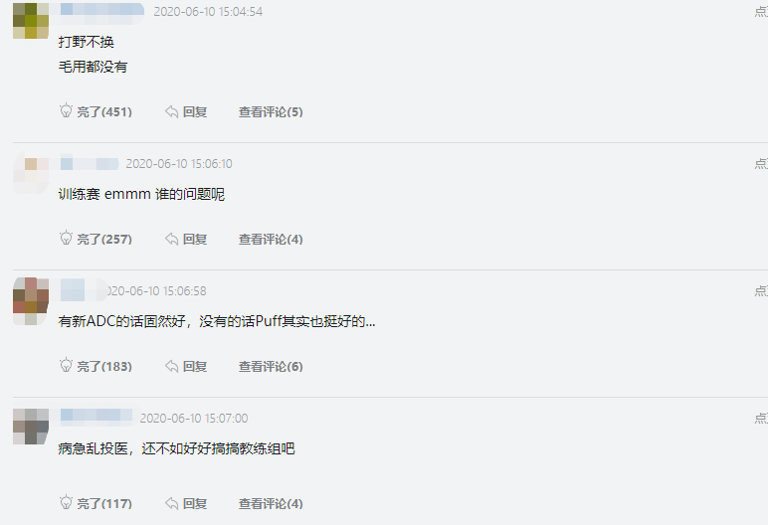The image size is (768, 525).
Task: Like the comment with 亮了(257)
Action: [104, 240]
